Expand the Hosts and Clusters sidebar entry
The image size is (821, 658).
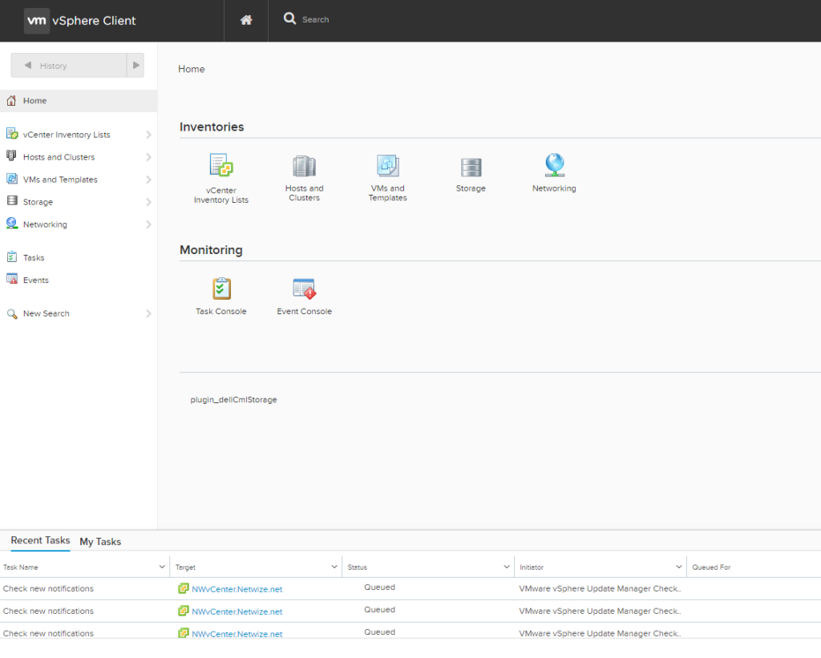point(149,156)
